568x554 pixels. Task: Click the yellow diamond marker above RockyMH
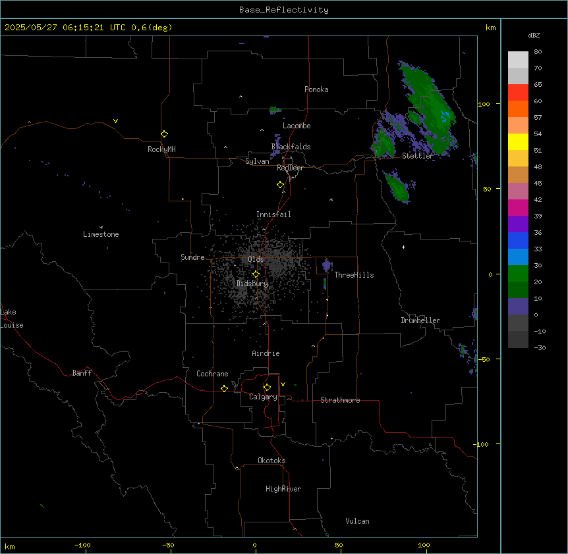[164, 134]
